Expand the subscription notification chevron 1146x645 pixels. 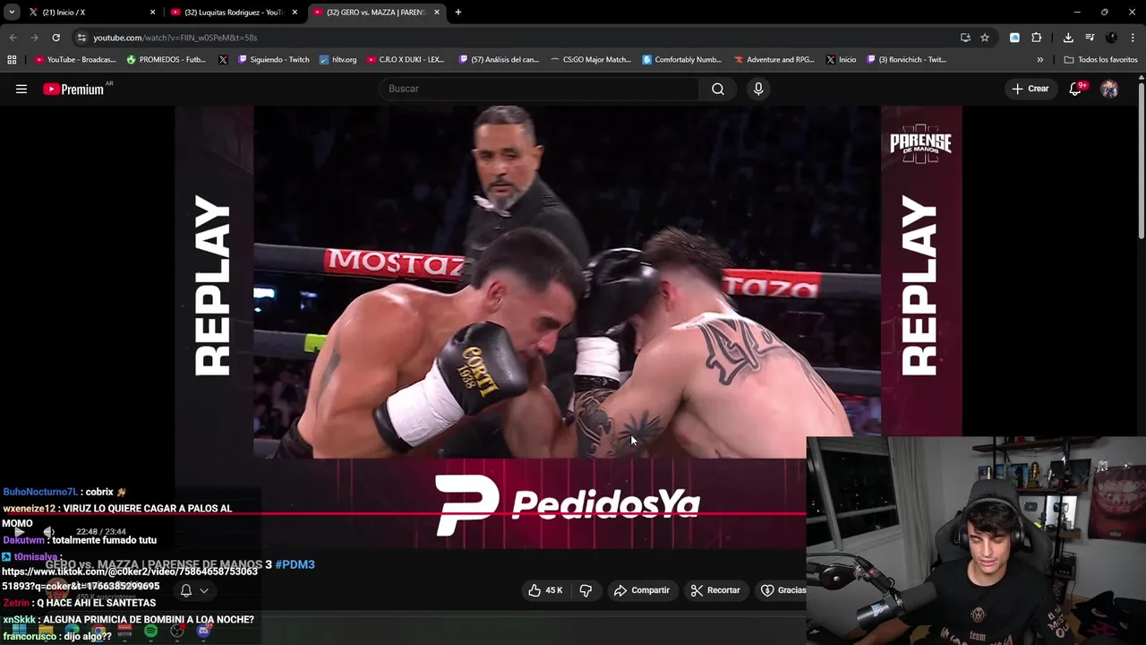coord(204,590)
